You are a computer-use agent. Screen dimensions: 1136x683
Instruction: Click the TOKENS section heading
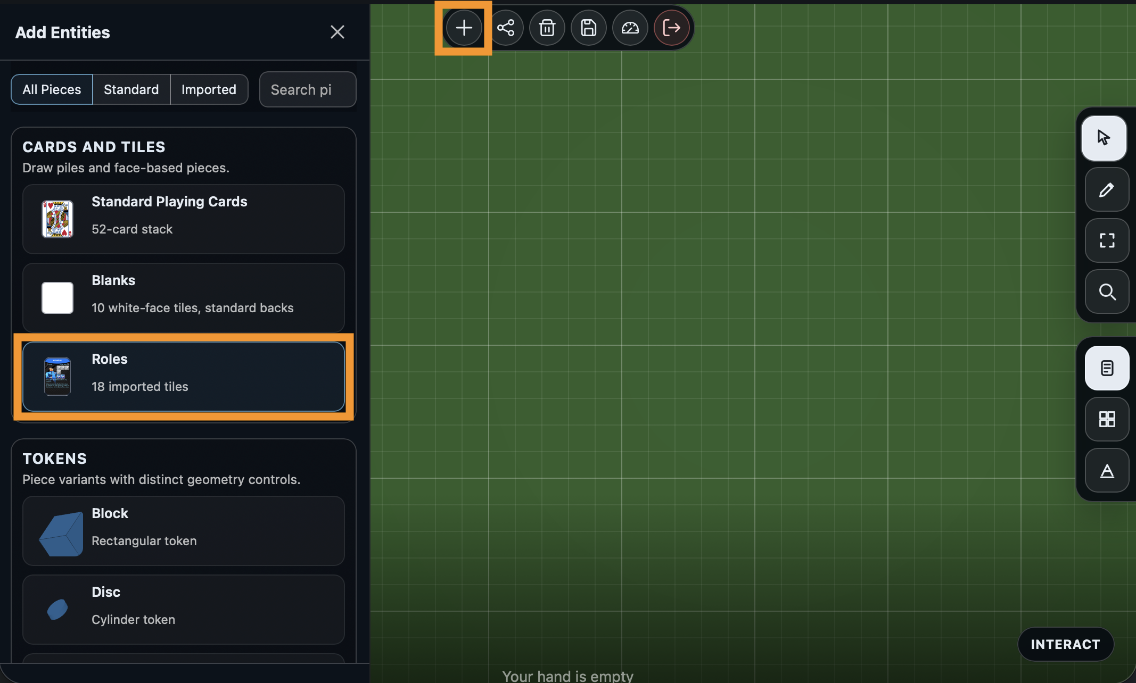click(x=54, y=459)
